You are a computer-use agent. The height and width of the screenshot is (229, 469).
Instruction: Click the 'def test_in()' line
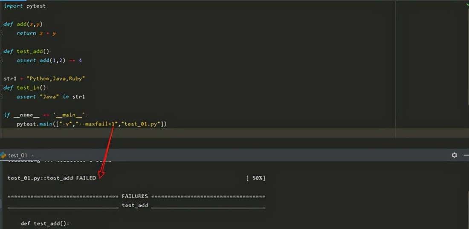25,88
